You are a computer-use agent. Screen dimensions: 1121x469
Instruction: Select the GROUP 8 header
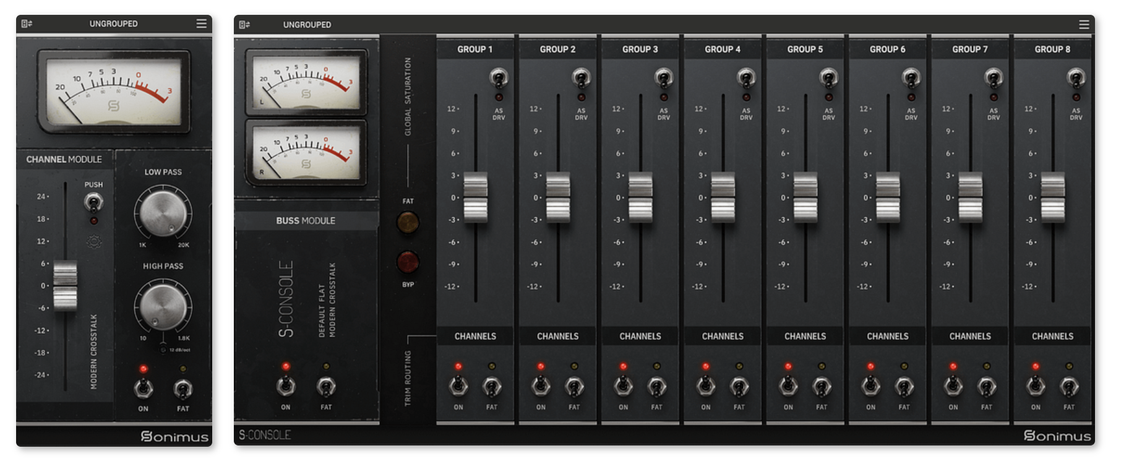tap(1052, 49)
